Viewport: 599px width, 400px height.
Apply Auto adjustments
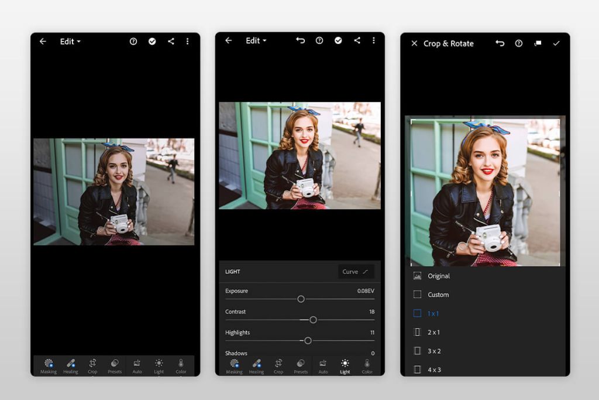tap(137, 366)
